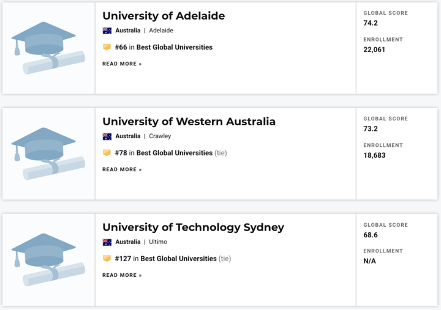Click the gold ranking badge beside #78
The width and height of the screenshot is (441, 310).
pyautogui.click(x=107, y=153)
